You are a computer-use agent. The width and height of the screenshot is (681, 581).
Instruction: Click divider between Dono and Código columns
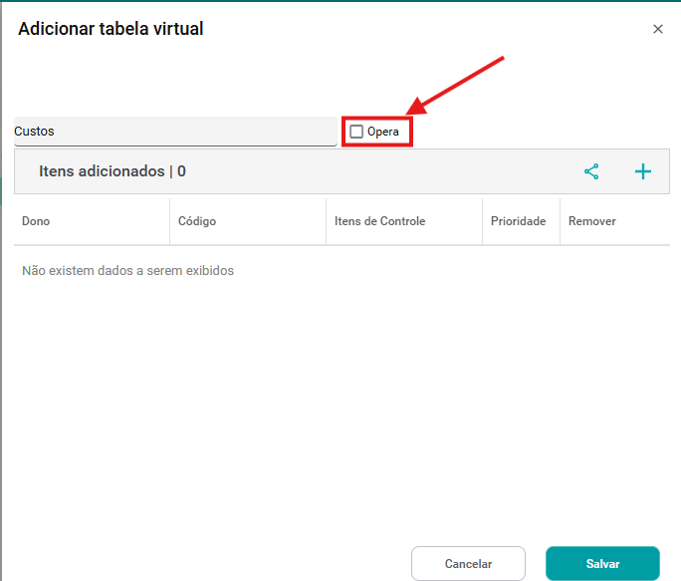tap(170, 221)
